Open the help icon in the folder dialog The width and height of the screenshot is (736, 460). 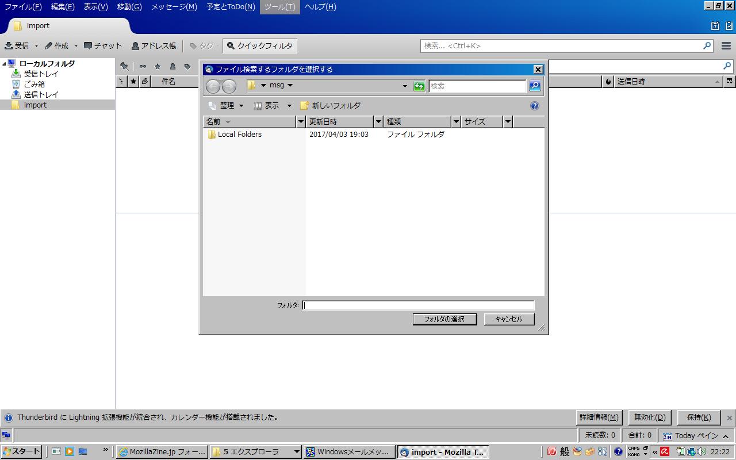535,106
